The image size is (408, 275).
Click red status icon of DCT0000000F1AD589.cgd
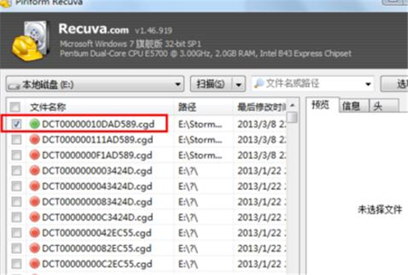coord(35,155)
